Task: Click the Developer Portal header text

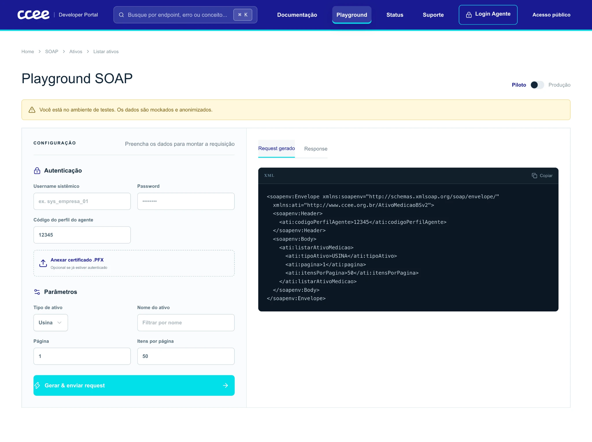Action: 78,15
